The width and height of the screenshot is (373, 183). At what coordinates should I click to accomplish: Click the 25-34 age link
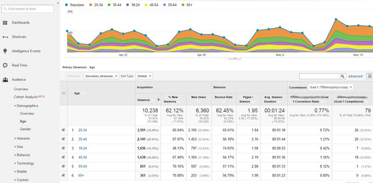point(82,130)
